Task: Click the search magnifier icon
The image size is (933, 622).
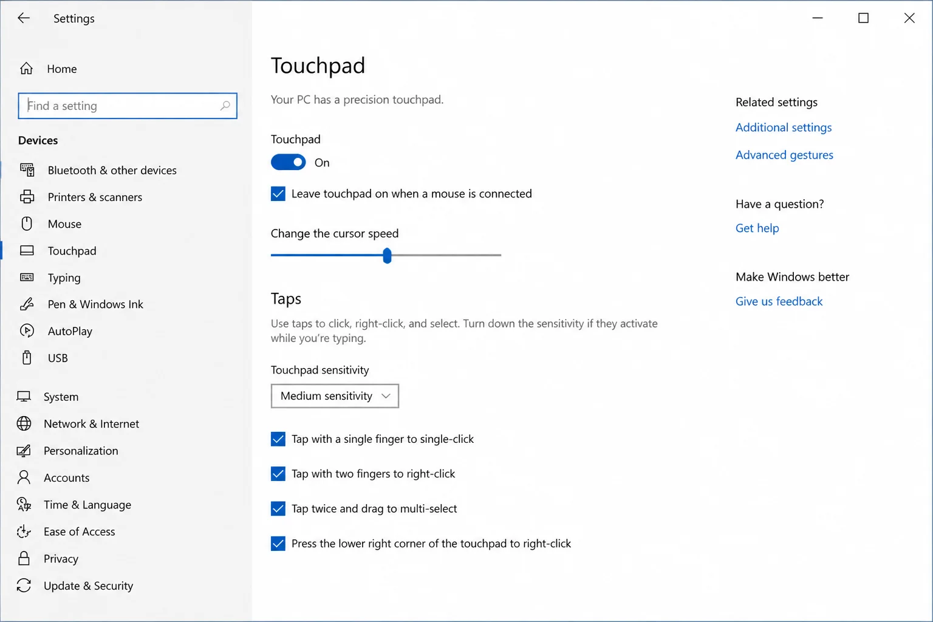Action: click(225, 106)
